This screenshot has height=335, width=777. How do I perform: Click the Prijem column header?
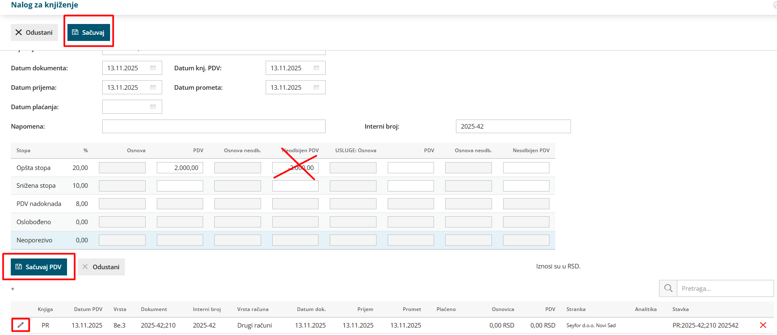click(x=365, y=309)
